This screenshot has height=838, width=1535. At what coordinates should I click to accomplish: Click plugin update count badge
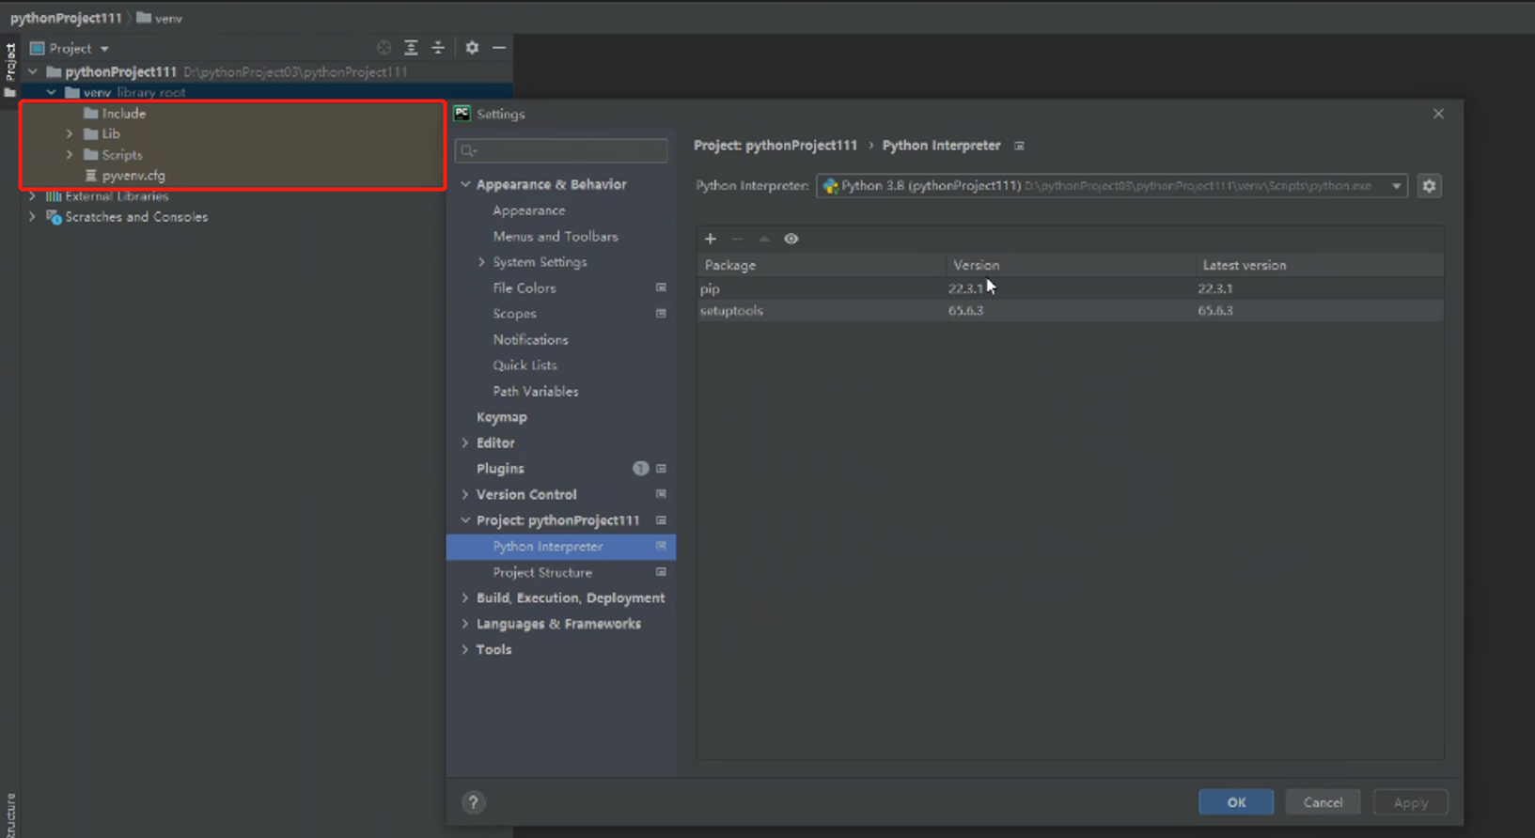click(x=640, y=468)
